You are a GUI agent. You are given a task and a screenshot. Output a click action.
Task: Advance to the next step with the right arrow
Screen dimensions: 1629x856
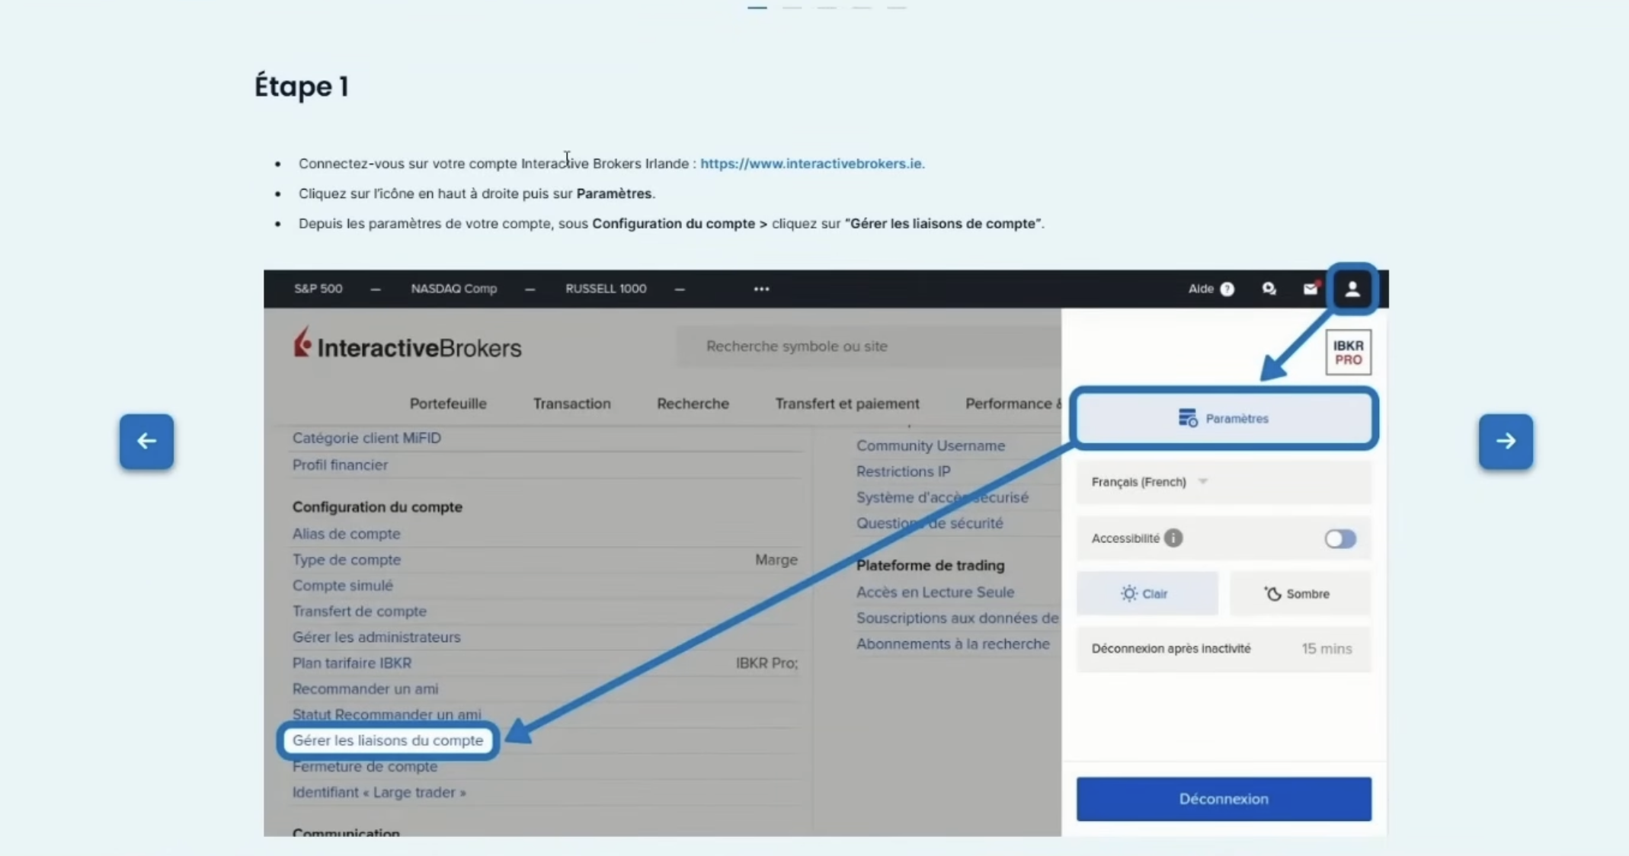point(1506,441)
